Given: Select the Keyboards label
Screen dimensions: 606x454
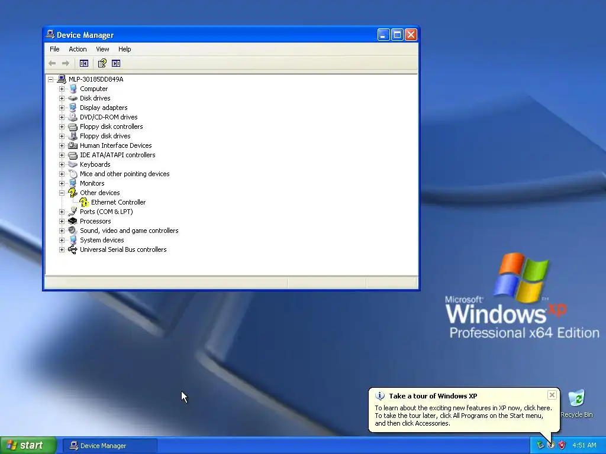Looking at the screenshot, I should tap(95, 164).
